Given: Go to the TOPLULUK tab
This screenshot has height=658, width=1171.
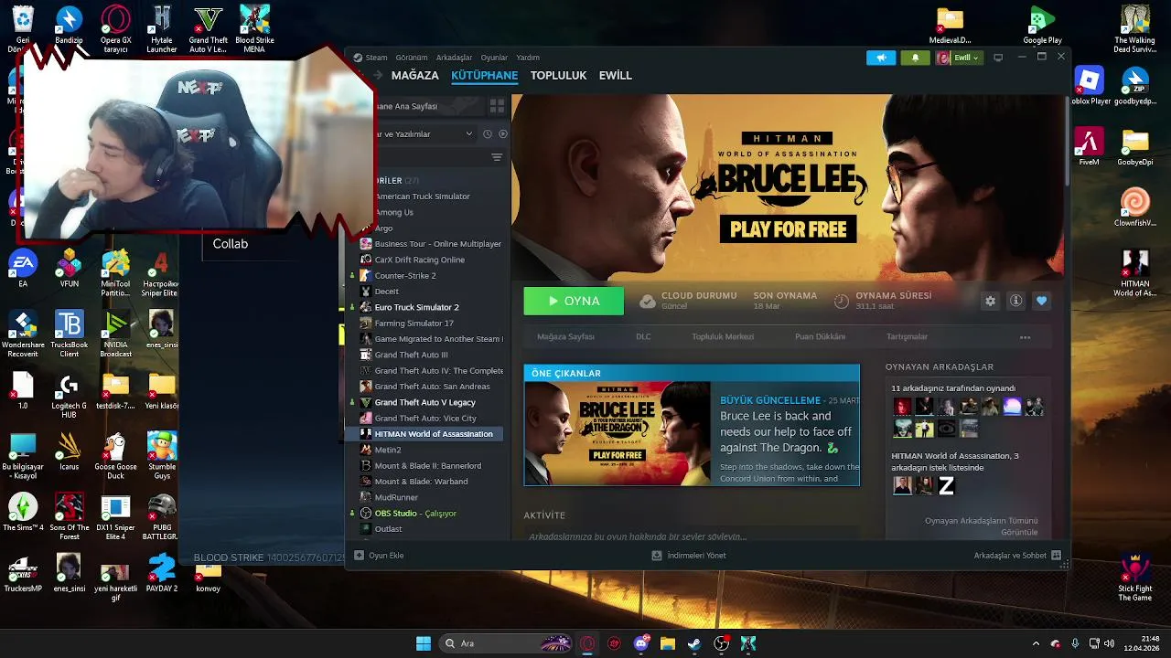Looking at the screenshot, I should (x=558, y=76).
